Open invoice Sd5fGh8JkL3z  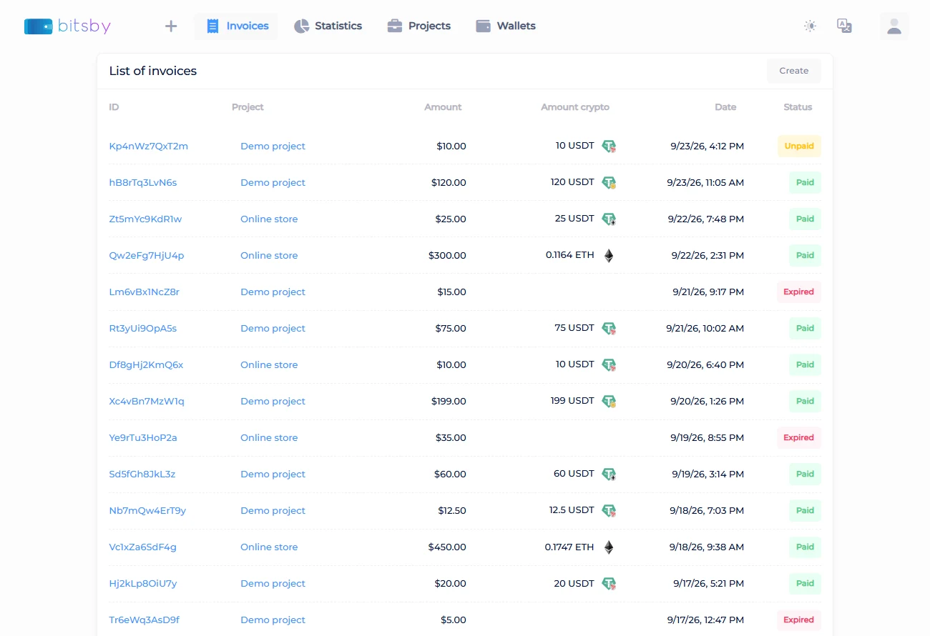click(142, 474)
